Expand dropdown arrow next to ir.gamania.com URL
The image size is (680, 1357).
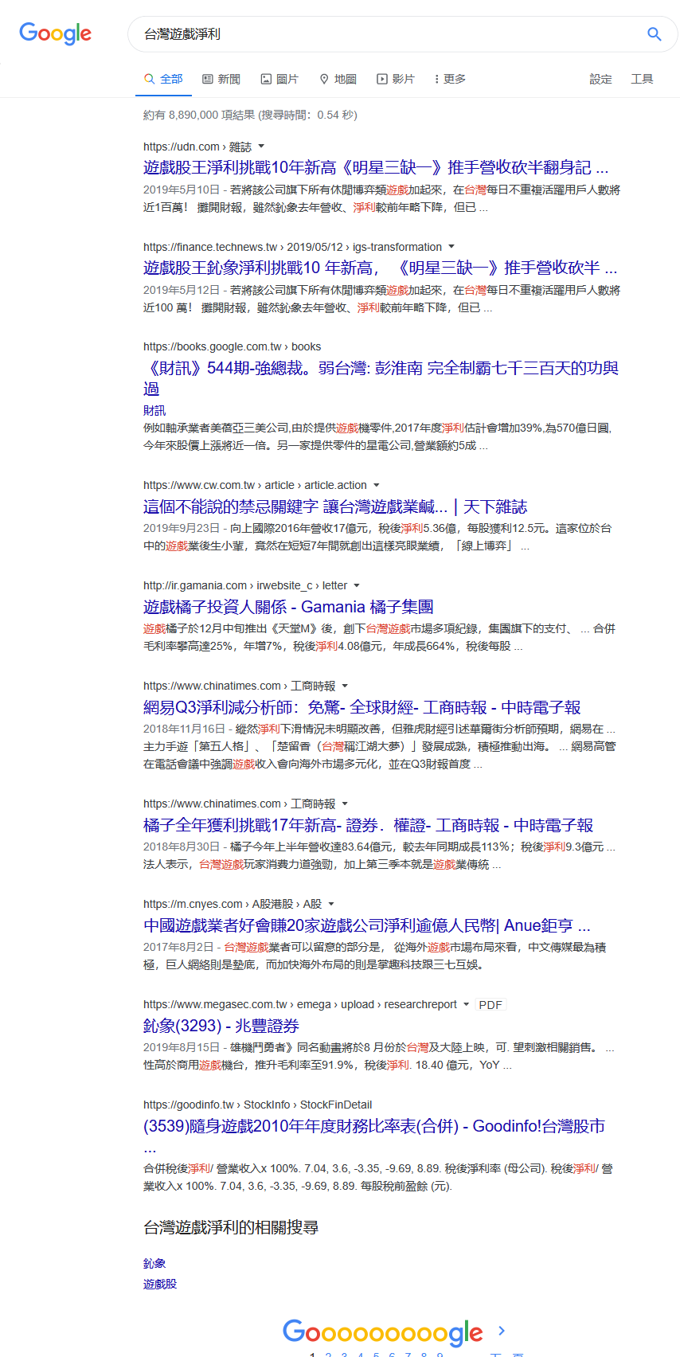pos(357,585)
